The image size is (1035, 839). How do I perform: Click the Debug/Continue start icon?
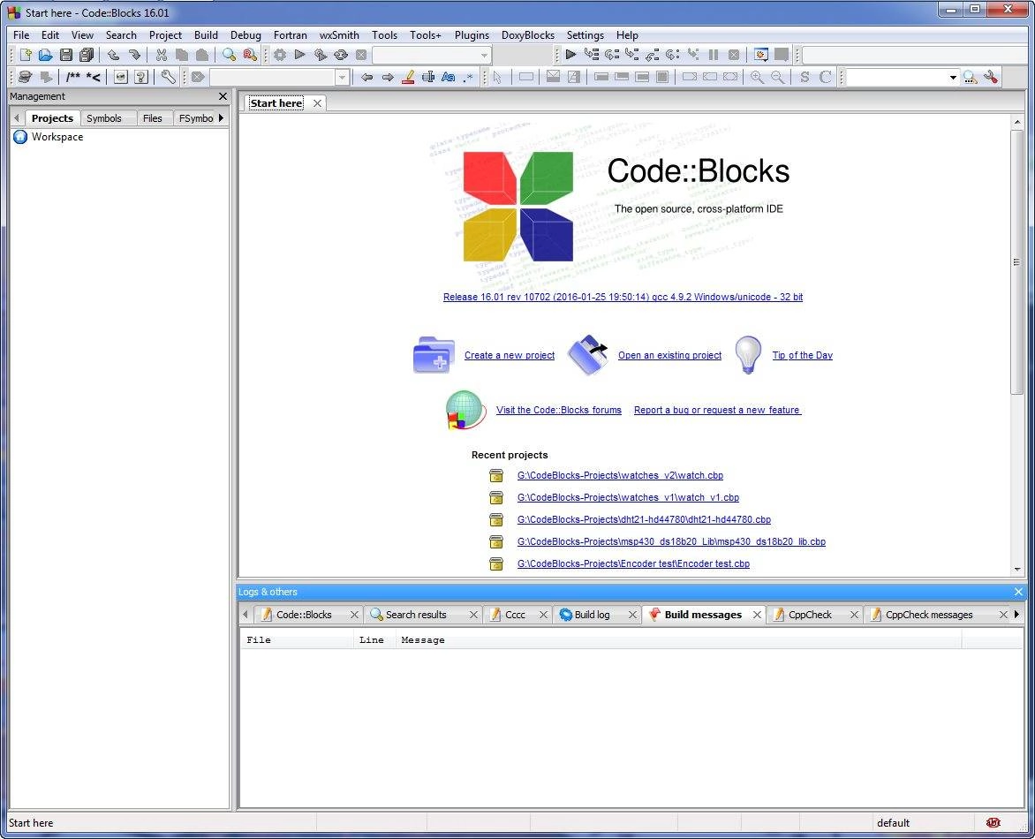(571, 55)
